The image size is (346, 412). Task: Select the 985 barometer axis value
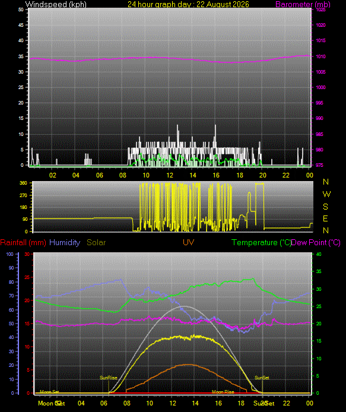[319, 134]
